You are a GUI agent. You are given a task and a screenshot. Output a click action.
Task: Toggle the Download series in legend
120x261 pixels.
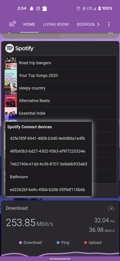[30, 243]
